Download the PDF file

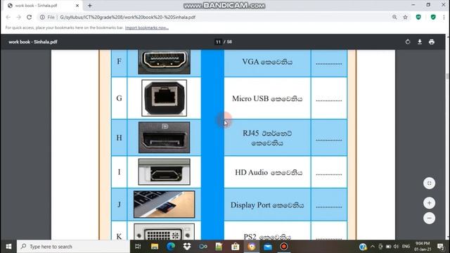coord(420,42)
